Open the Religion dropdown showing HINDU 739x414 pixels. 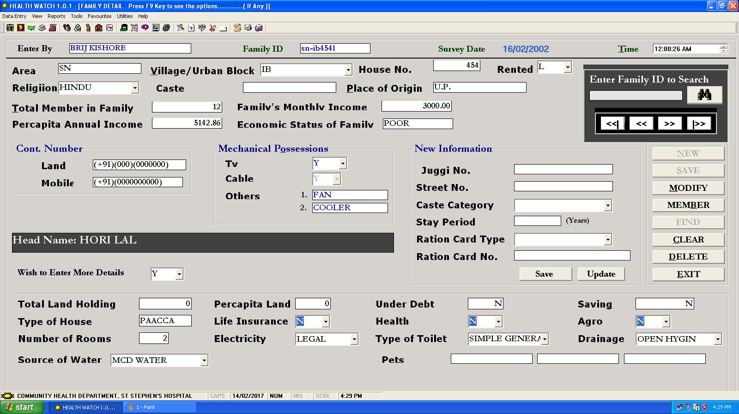[x=134, y=88]
